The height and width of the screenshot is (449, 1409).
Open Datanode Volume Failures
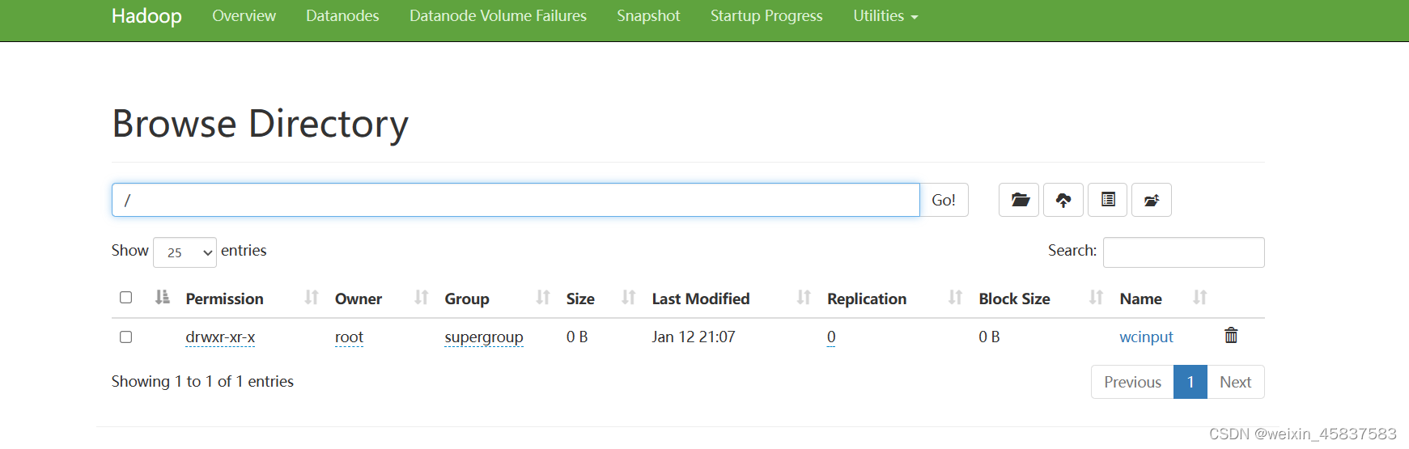point(498,16)
